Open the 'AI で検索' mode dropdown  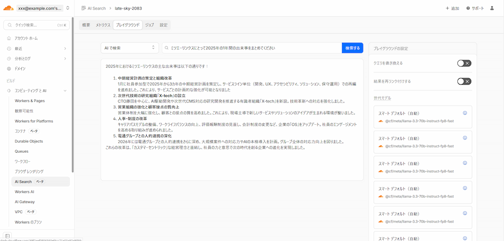coord(129,48)
